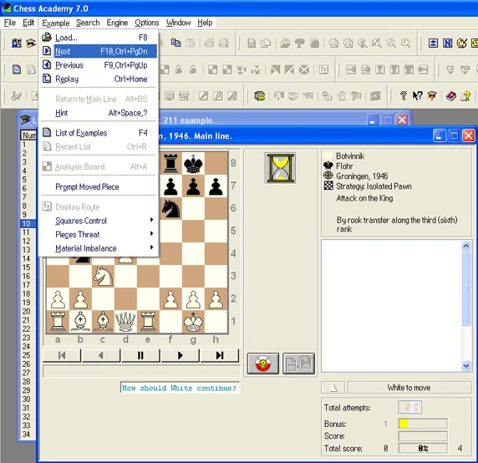
Task: Open the Window menu
Action: pos(178,23)
